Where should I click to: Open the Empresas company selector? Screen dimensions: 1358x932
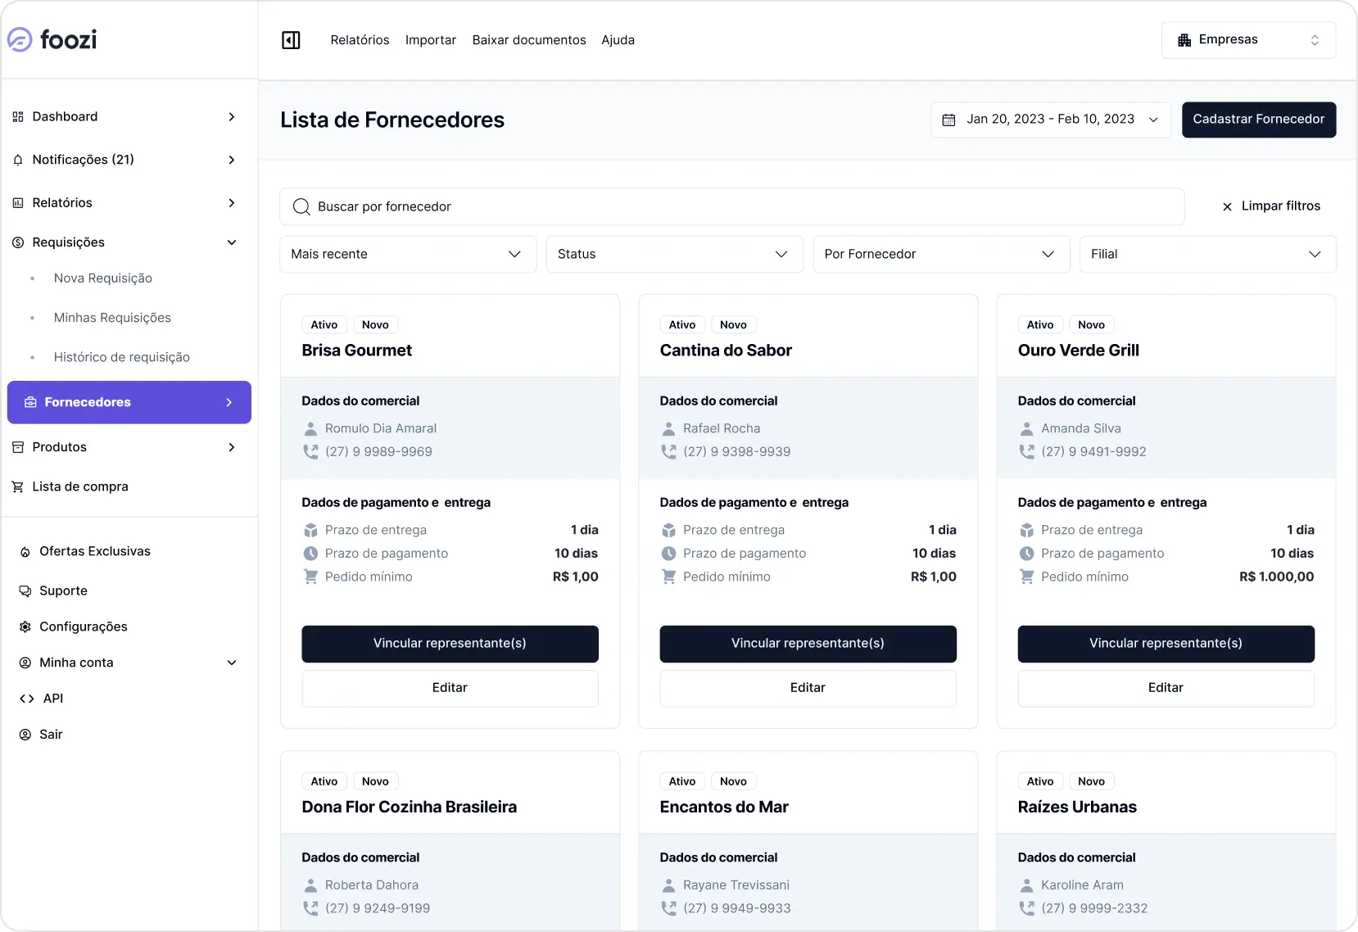[x=1247, y=40]
